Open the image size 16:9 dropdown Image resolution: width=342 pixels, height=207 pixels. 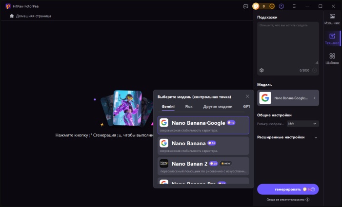point(302,124)
